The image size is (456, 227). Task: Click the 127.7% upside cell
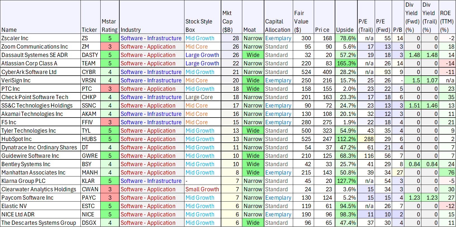click(x=346, y=181)
